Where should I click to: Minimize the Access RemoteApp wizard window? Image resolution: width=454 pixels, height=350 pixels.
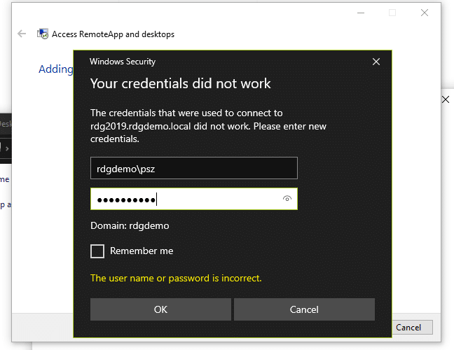click(x=360, y=13)
